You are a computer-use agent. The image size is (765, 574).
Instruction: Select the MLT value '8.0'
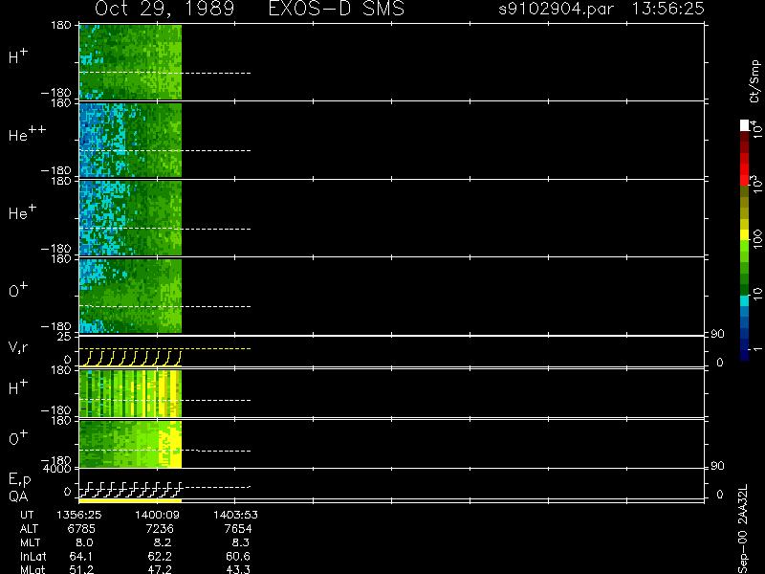click(x=84, y=542)
